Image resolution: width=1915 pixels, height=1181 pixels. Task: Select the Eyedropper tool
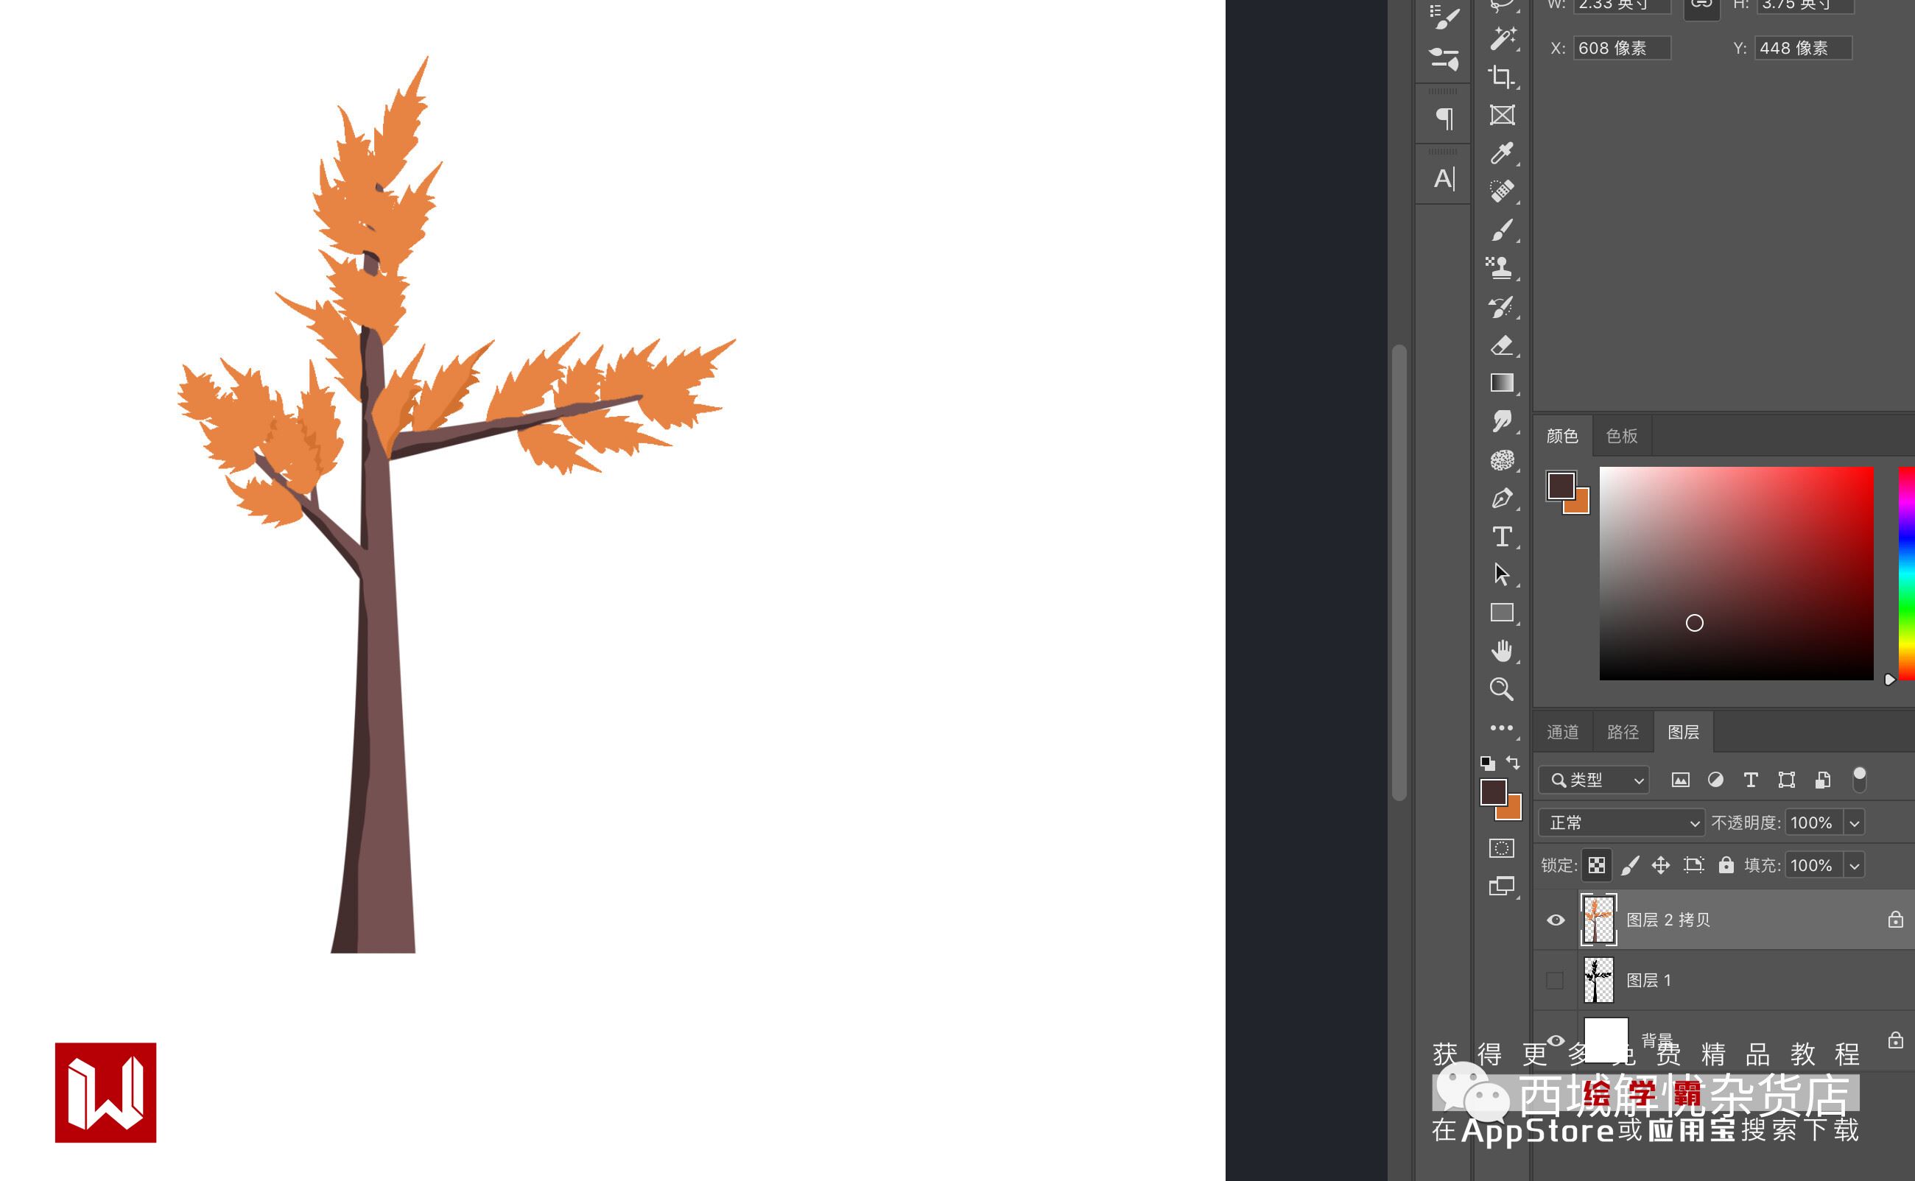[1501, 153]
